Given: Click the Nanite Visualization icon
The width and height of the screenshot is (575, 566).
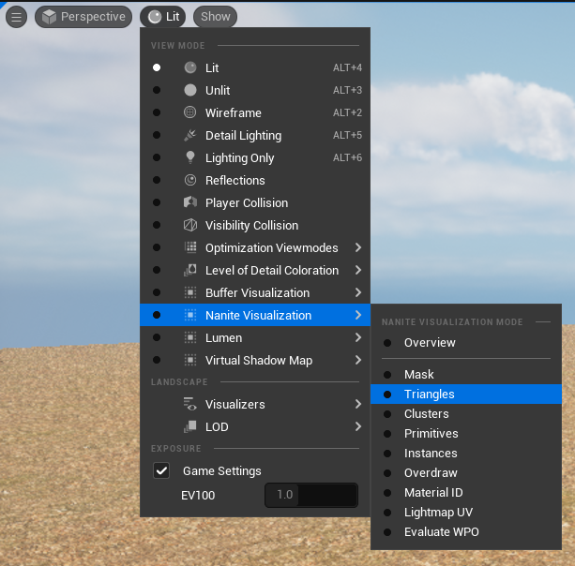Looking at the screenshot, I should (190, 315).
